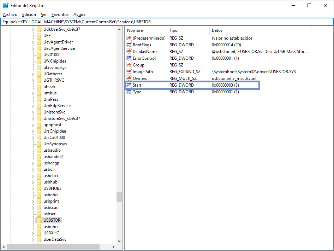Screen dimensions: 334x251
Task: Expand the usbhub key chevron
Action: [x=33, y=182]
